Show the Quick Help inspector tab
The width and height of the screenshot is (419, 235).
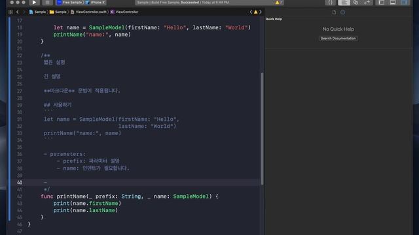pyautogui.click(x=343, y=12)
